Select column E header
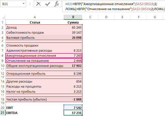The image size is (165, 116). pos(122,17)
